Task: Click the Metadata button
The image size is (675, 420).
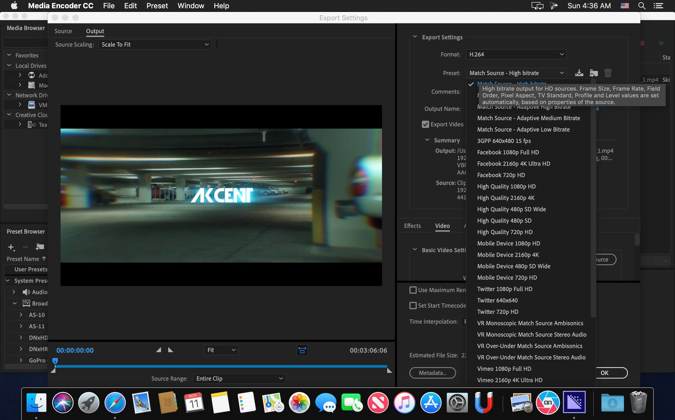Action: 432,373
